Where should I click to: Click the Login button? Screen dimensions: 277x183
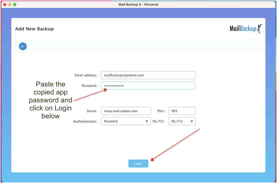point(138,164)
